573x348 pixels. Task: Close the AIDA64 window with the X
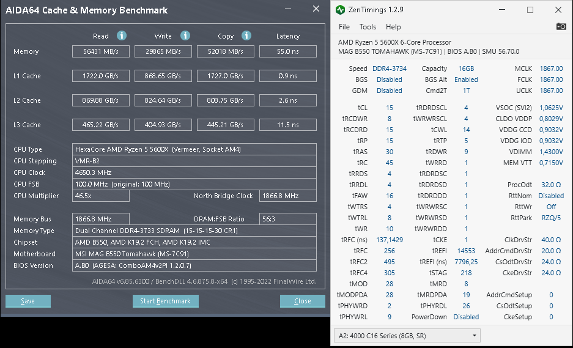(x=316, y=9)
